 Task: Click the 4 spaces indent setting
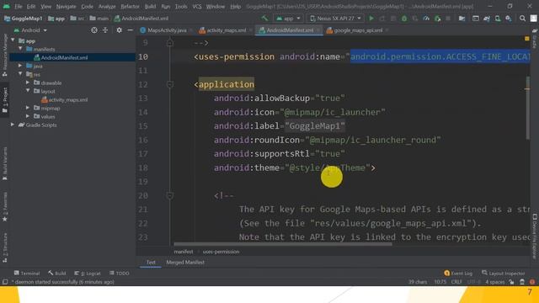click(x=495, y=282)
